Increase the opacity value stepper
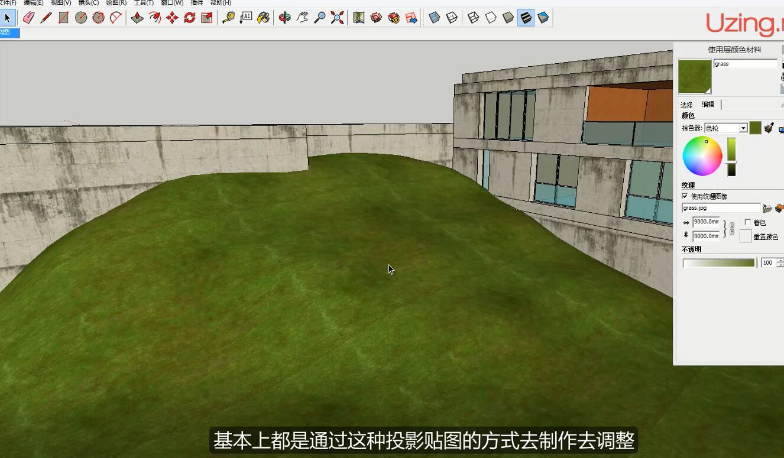 [780, 260]
